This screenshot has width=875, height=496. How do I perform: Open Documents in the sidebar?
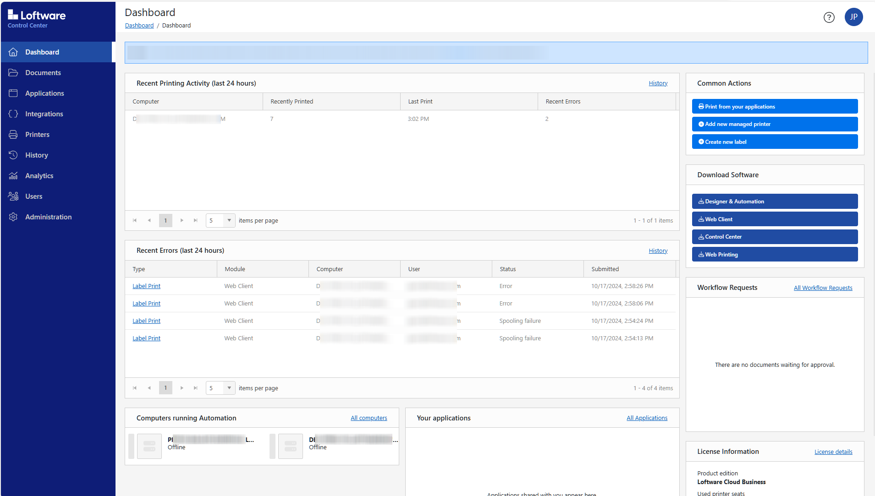(x=43, y=73)
